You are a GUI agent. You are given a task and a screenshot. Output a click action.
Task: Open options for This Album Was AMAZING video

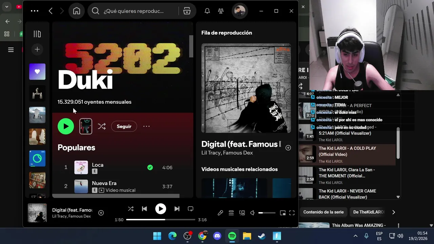click(x=398, y=225)
